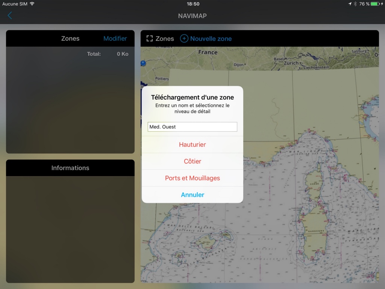Select Ports et Mouillages detail level
Screen dimensions: 385x289
[x=192, y=178]
